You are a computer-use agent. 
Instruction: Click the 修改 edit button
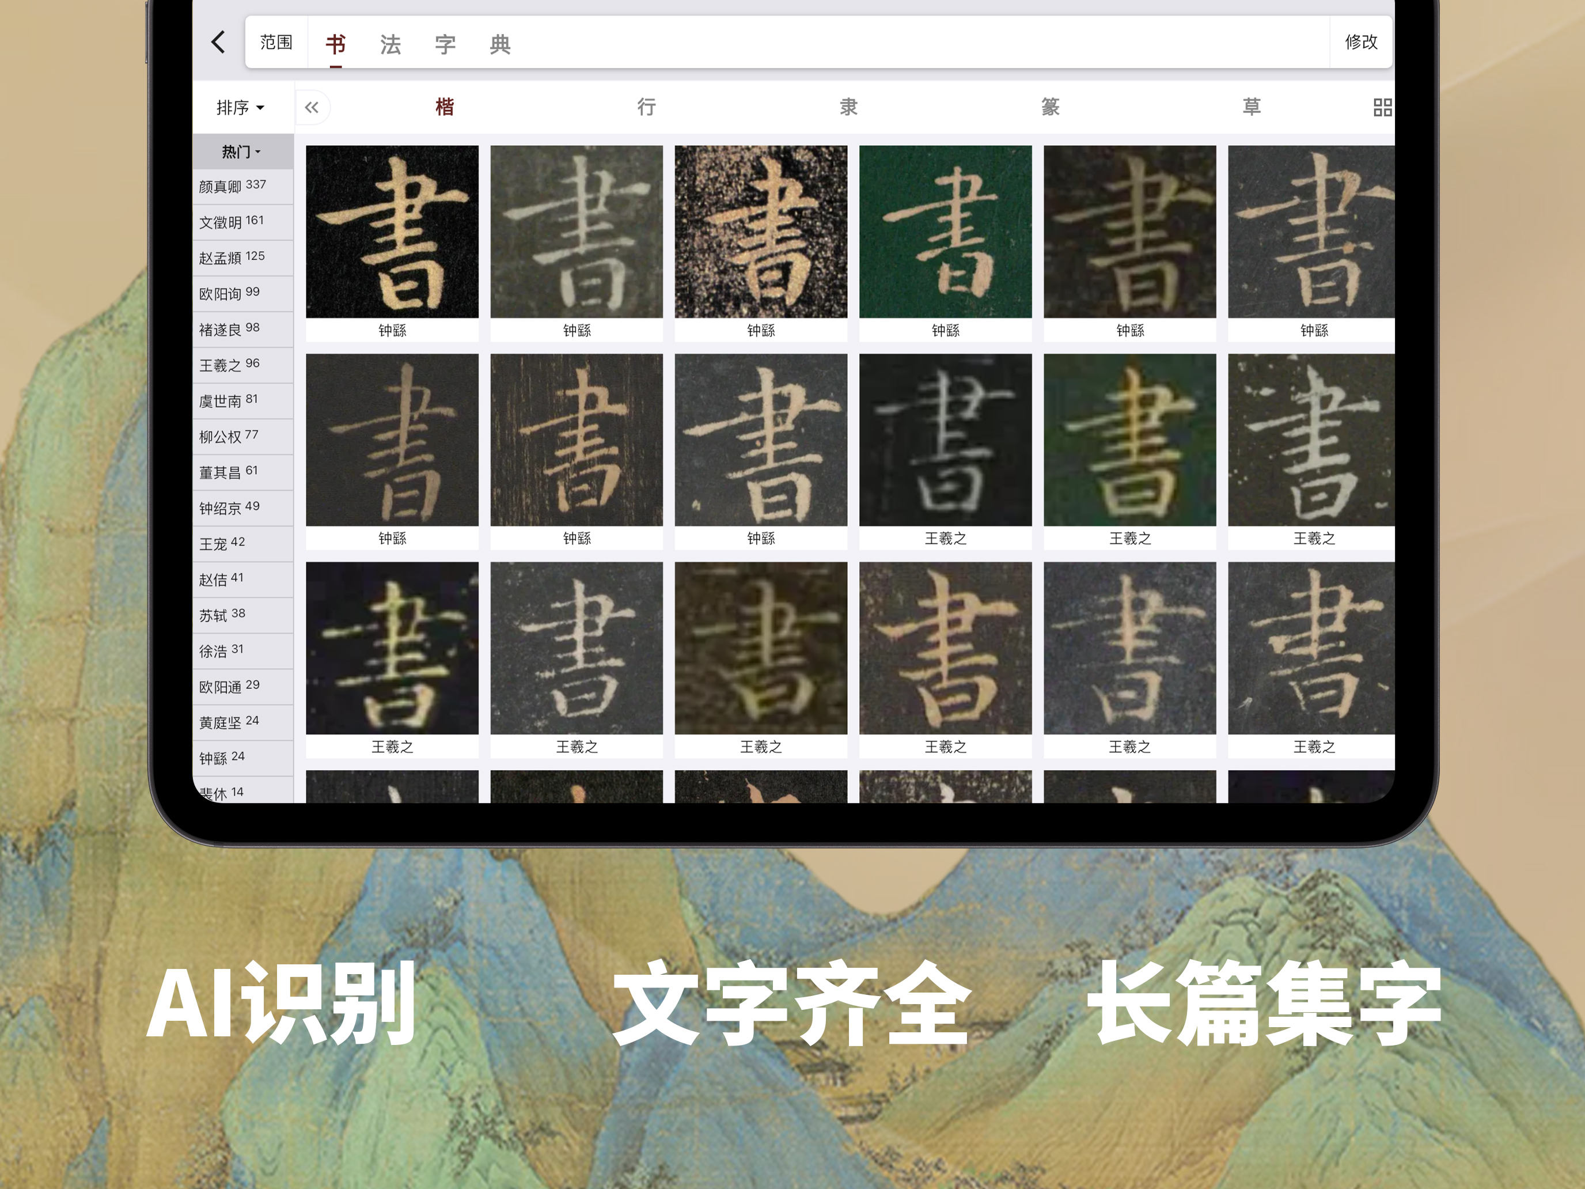pos(1361,42)
